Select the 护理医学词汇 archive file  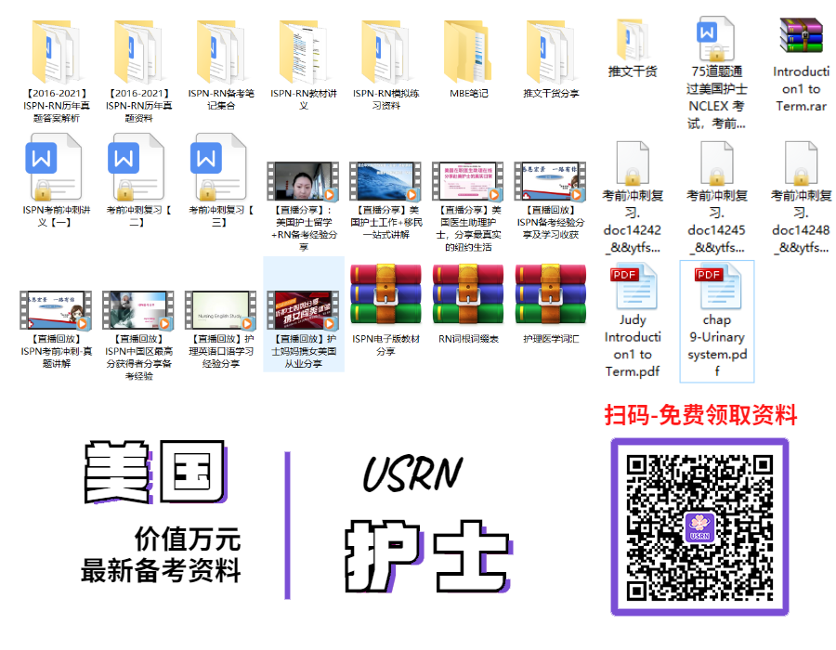(551, 297)
